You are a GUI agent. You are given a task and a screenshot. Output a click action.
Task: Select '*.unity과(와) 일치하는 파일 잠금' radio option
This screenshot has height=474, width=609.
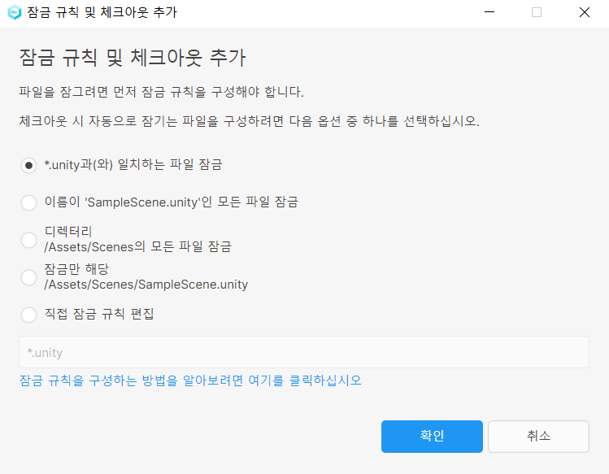28,165
